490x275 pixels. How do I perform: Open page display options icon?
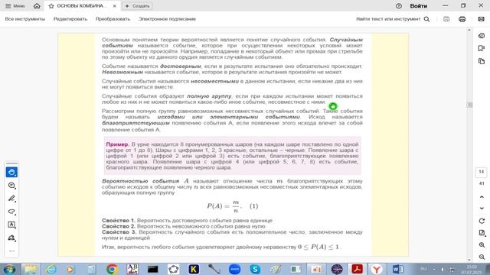pos(482,233)
